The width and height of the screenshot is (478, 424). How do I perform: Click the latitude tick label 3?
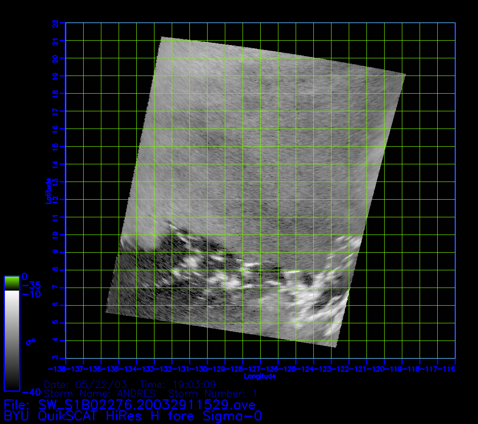click(55, 358)
